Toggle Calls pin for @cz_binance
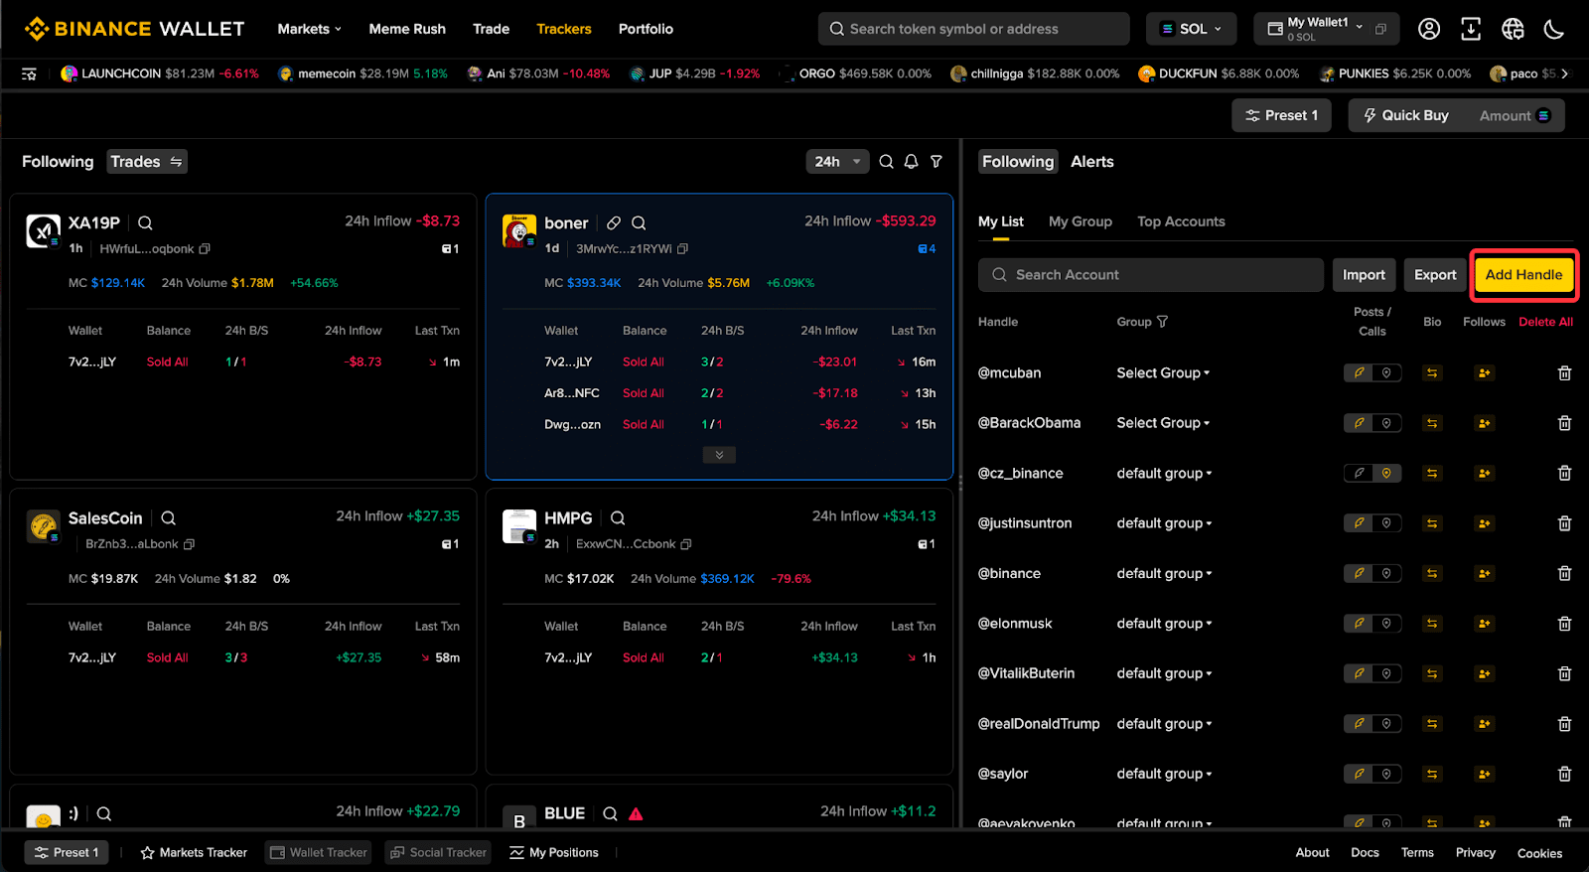This screenshot has width=1589, height=872. (x=1386, y=473)
